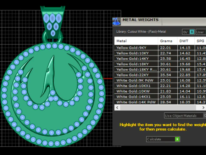Click the METAL WEIGHTS title tab

(140, 20)
